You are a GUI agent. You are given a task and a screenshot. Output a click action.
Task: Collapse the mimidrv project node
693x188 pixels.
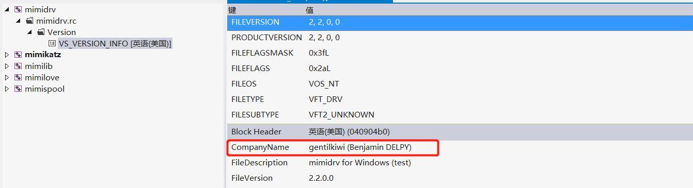(x=7, y=9)
